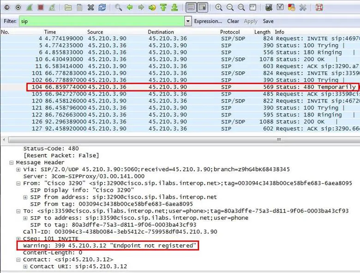This screenshot has height=273, width=360.
Task: Expand the Contact URI node
Action: [x=25, y=267]
